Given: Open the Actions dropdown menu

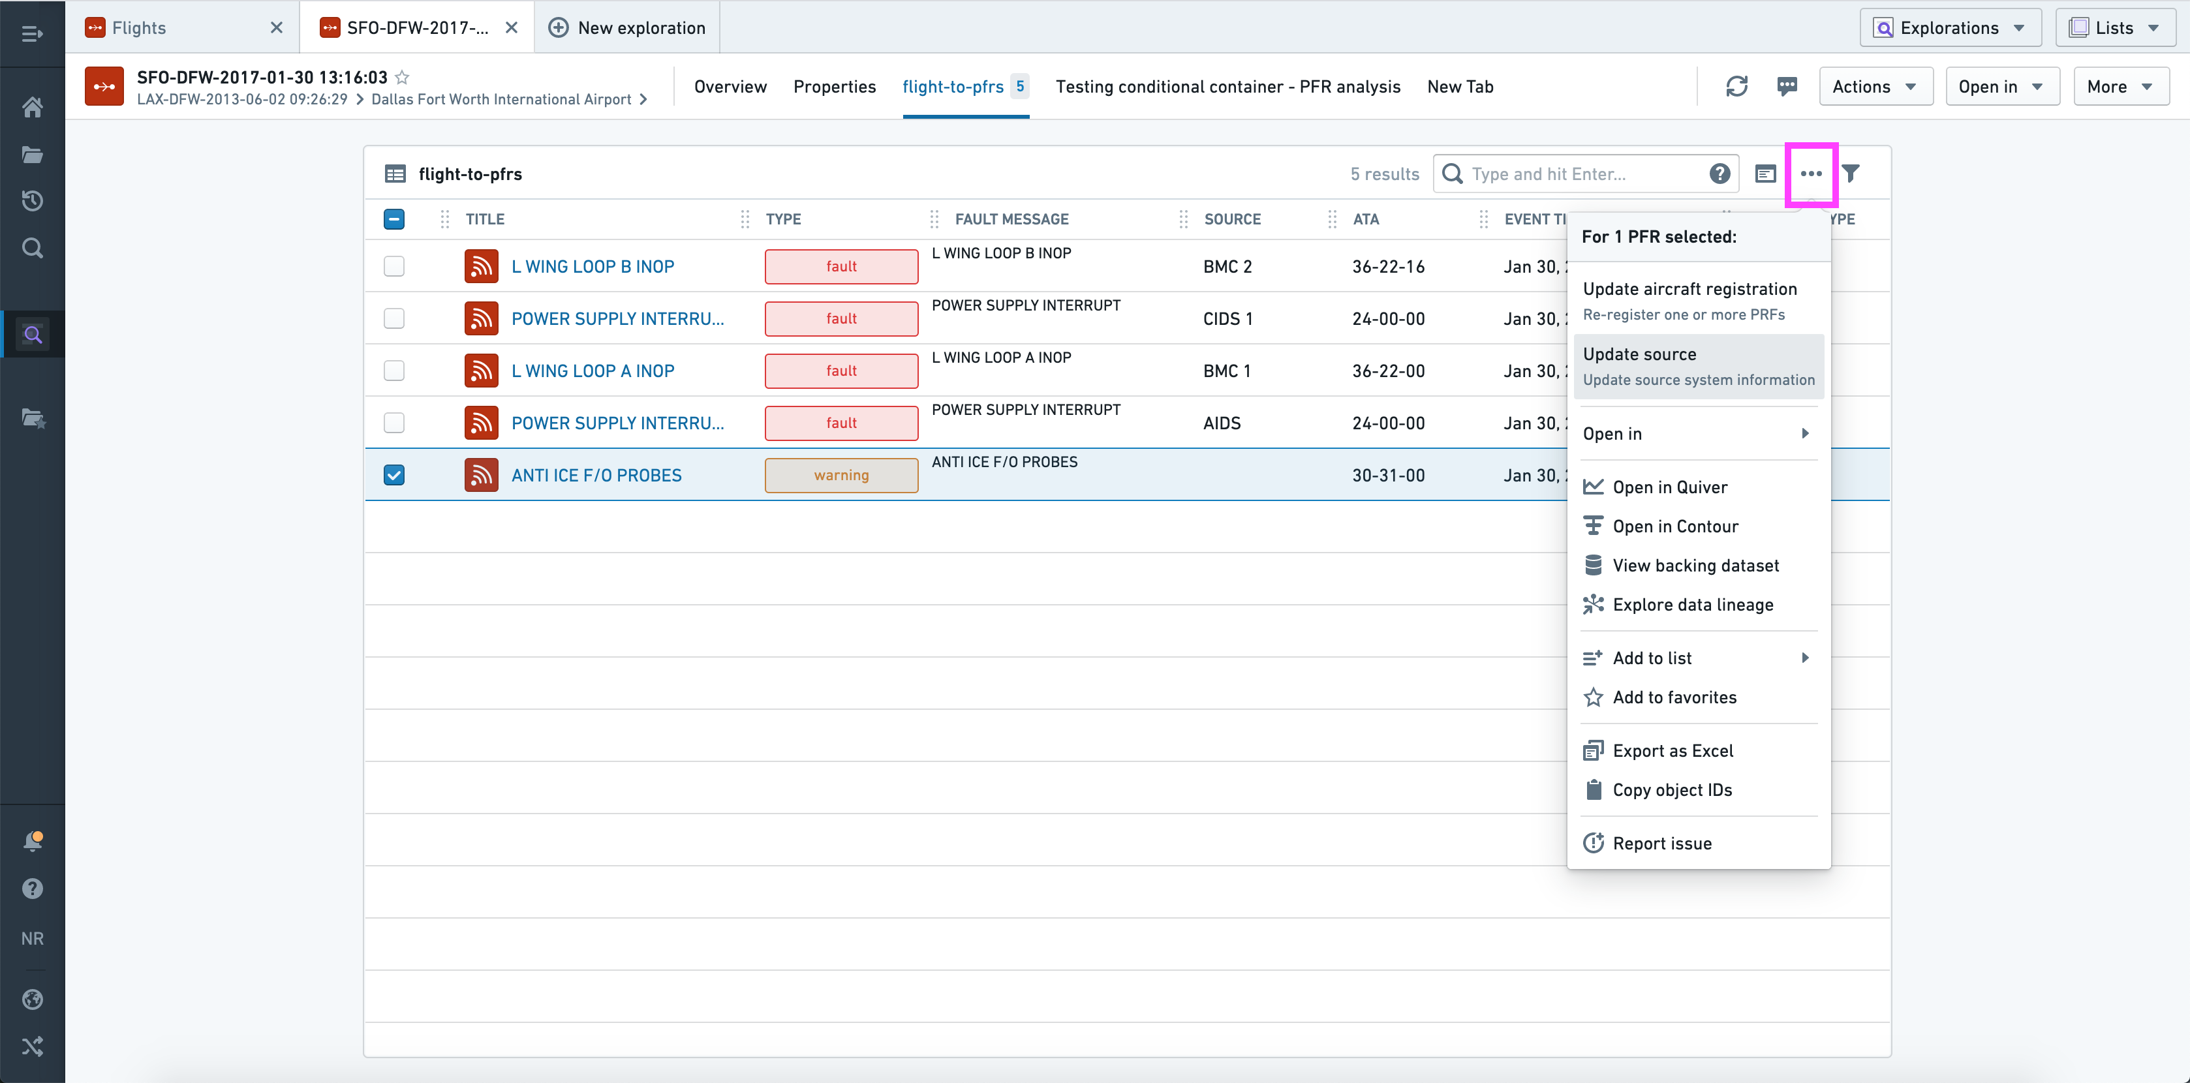Looking at the screenshot, I should point(1870,87).
